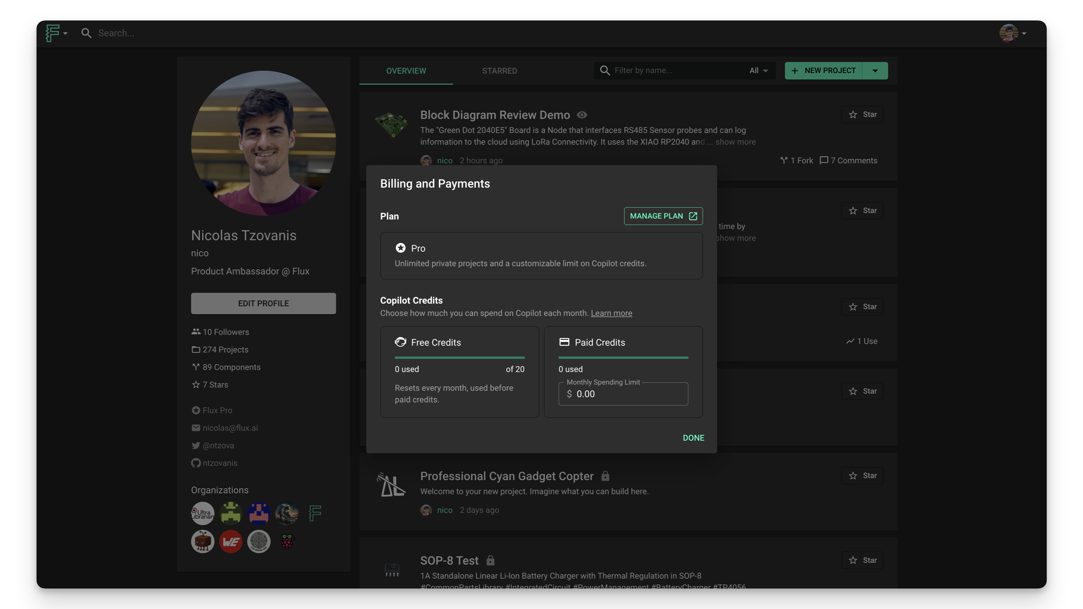Click the eye icon beside Block Diagram Review Demo
The image size is (1083, 609).
pyautogui.click(x=582, y=115)
